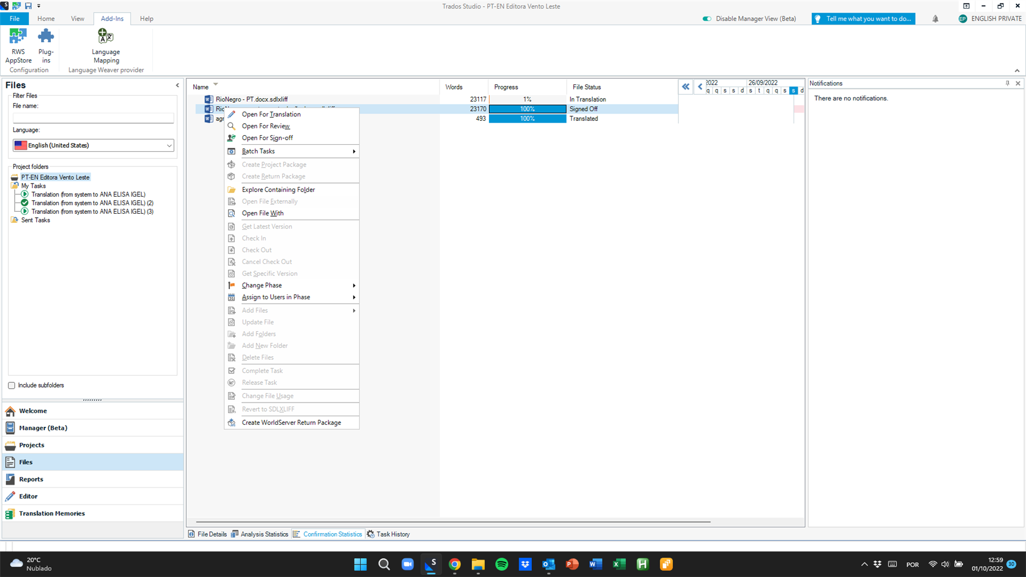The width and height of the screenshot is (1026, 577).
Task: Collapse the Files navigation pane
Action: click(x=177, y=85)
